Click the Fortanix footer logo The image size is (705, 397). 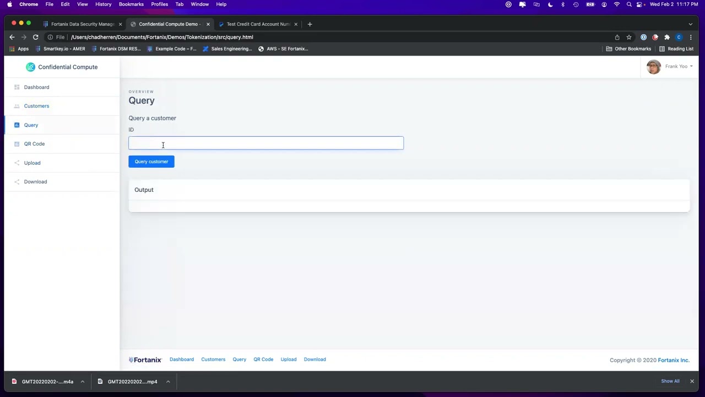pos(145,360)
